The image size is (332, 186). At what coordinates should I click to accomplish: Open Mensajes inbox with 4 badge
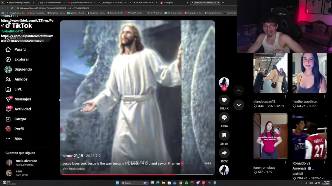18,99
